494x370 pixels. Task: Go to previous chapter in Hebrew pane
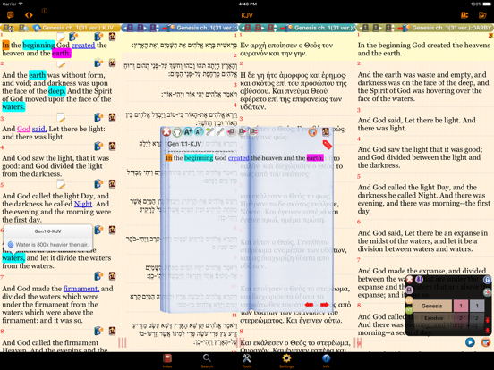pyautogui.click(x=129, y=28)
